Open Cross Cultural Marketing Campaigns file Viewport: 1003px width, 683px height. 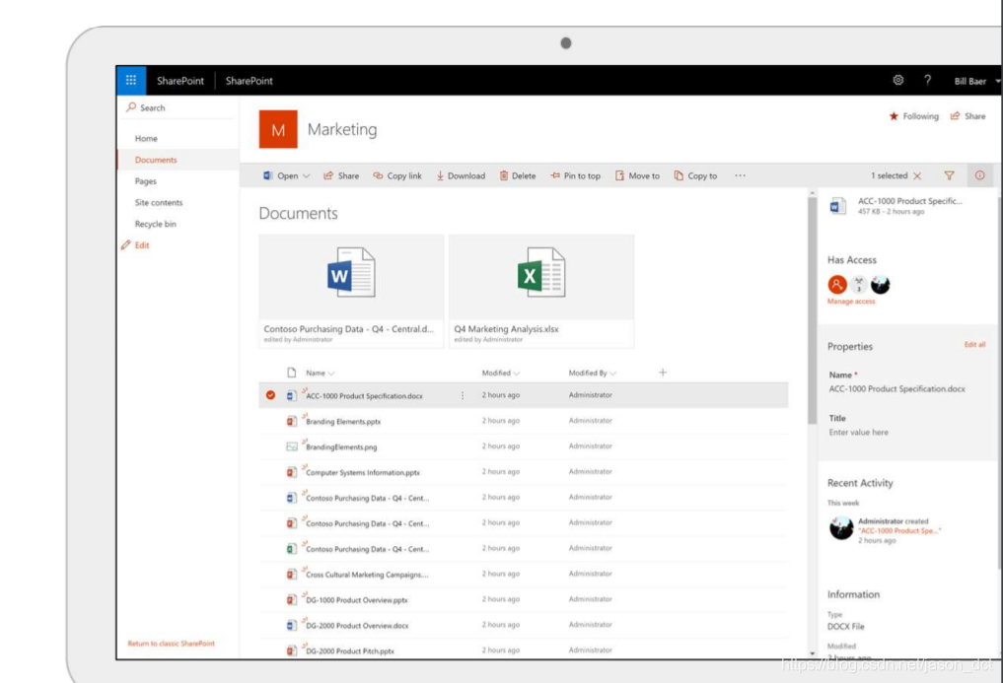click(367, 575)
